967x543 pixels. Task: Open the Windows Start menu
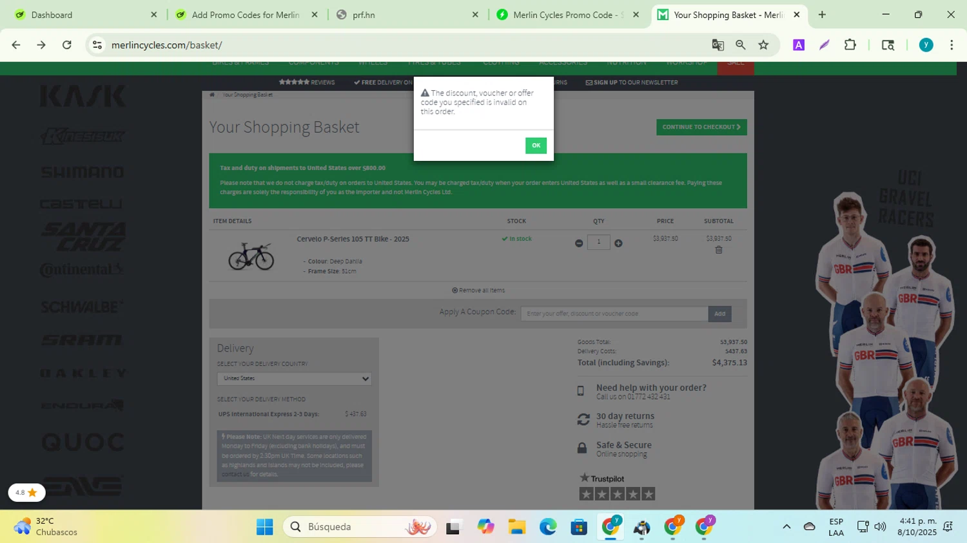point(264,527)
